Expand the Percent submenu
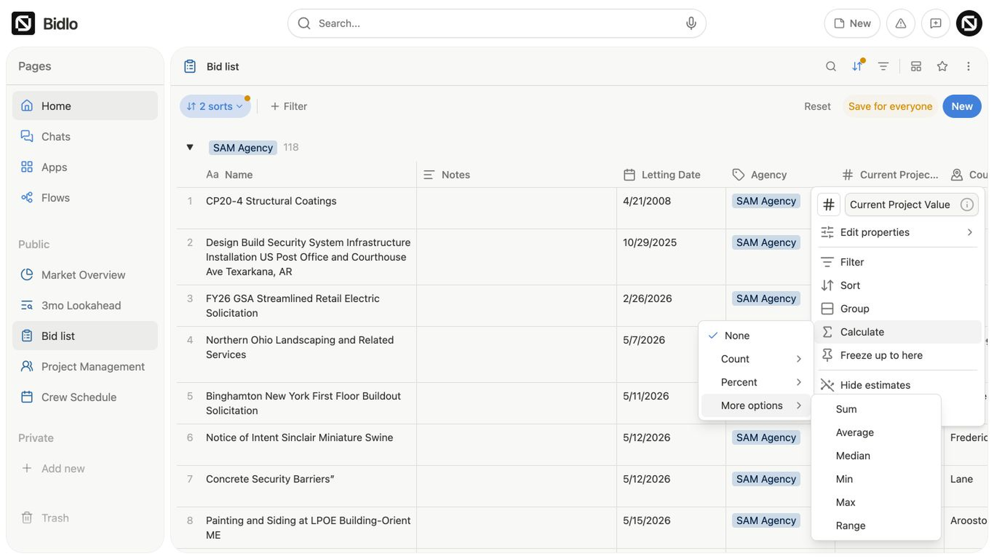 755,382
